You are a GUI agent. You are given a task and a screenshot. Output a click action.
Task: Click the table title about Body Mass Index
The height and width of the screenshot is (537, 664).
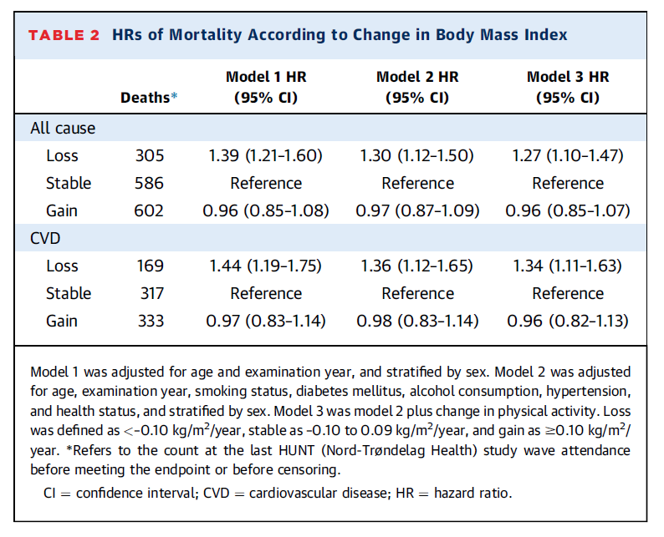pos(339,35)
